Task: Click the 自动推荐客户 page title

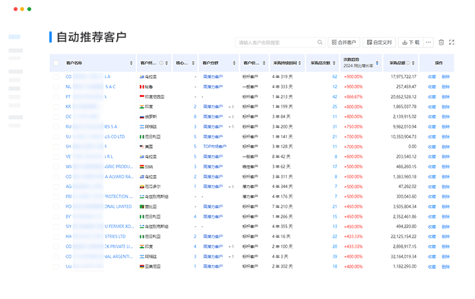Action: [92, 37]
